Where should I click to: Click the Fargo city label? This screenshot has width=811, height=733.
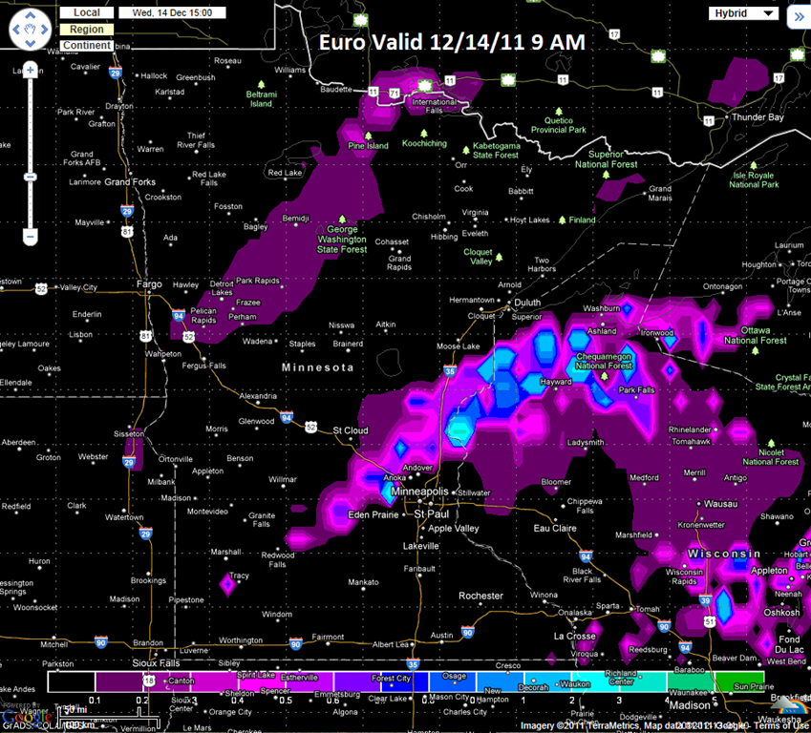pos(149,283)
